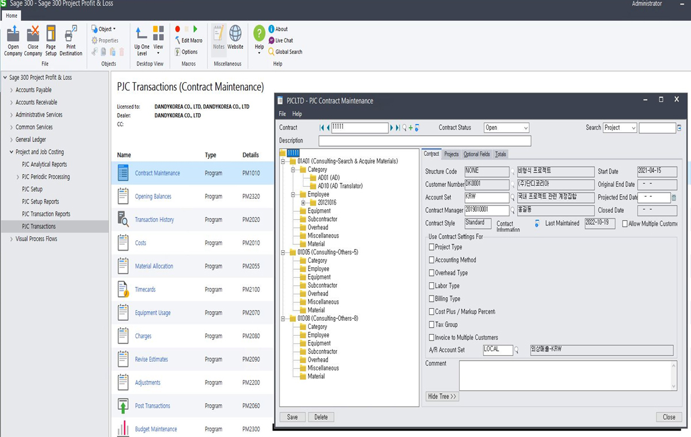The width and height of the screenshot is (691, 437).
Task: Open Live Chat from the ribbon
Action: (280, 40)
